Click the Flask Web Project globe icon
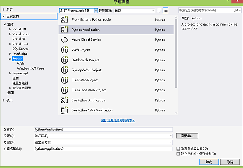 (x=64, y=80)
